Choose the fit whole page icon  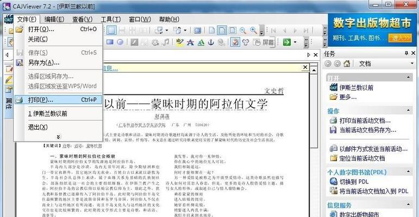233,30
